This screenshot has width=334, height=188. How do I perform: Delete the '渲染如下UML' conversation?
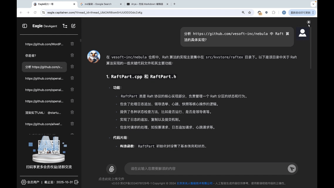click(x=72, y=112)
